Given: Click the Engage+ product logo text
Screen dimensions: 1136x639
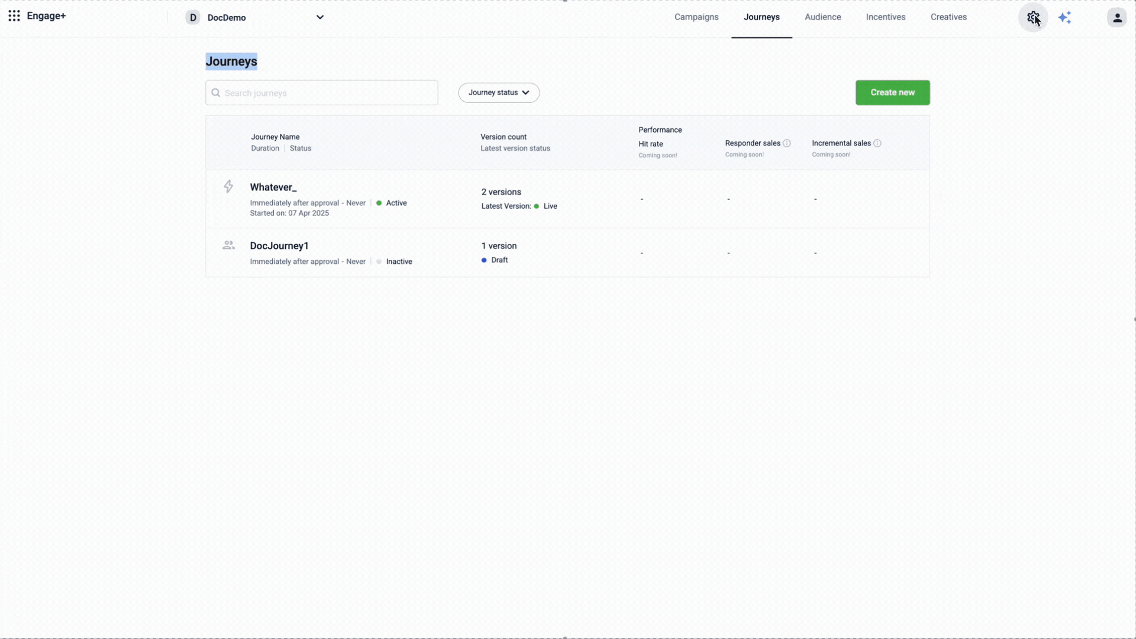Looking at the screenshot, I should [46, 16].
